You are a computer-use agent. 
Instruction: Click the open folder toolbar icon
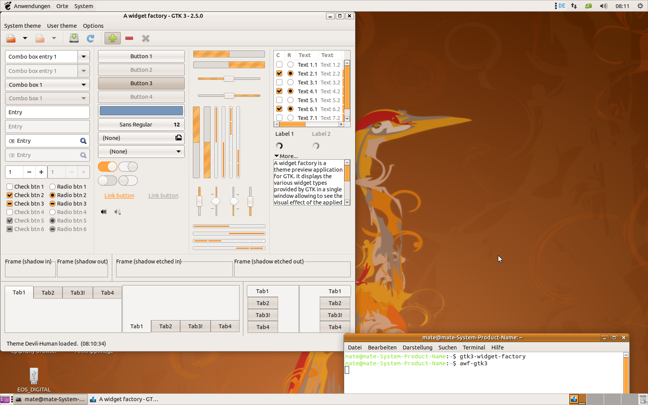point(11,38)
